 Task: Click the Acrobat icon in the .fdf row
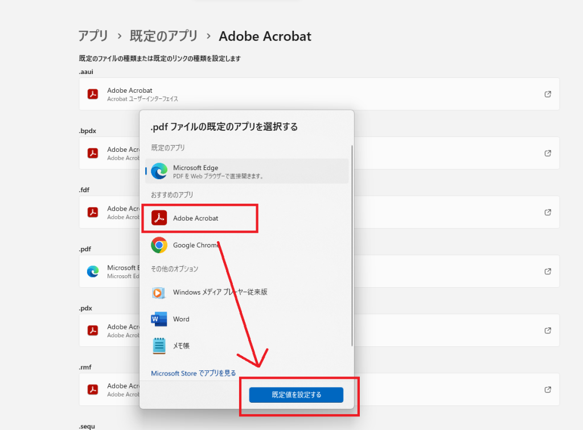point(93,212)
